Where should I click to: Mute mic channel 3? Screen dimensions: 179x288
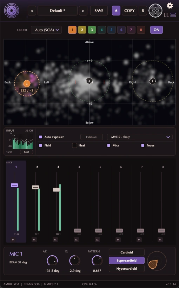pos(55,240)
